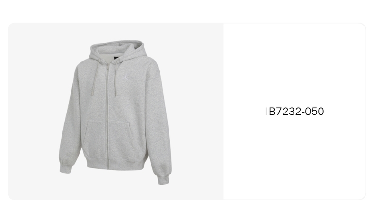
Task: Click the ribbed hem at the hoodie bottom
Action: (x=116, y=165)
